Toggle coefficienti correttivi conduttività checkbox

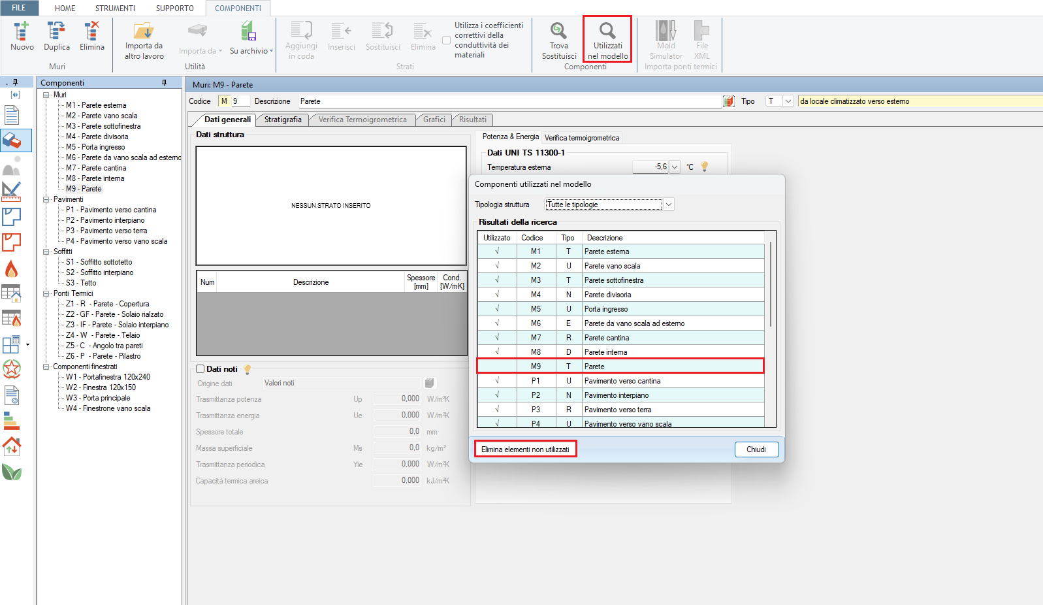pyautogui.click(x=447, y=41)
